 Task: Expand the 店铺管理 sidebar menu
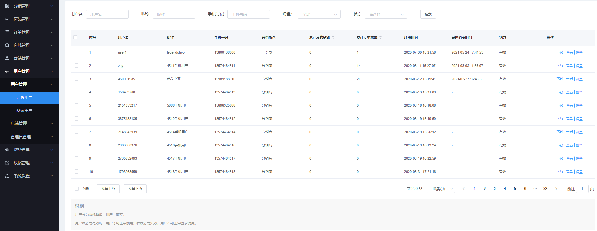[x=29, y=123]
